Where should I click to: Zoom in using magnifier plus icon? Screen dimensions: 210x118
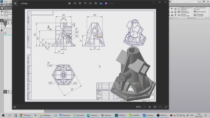click(x=150, y=107)
